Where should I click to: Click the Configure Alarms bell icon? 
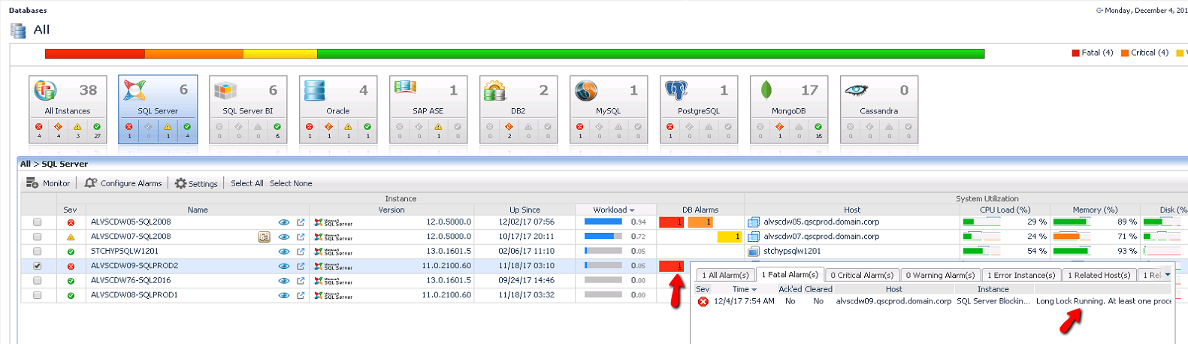point(91,183)
